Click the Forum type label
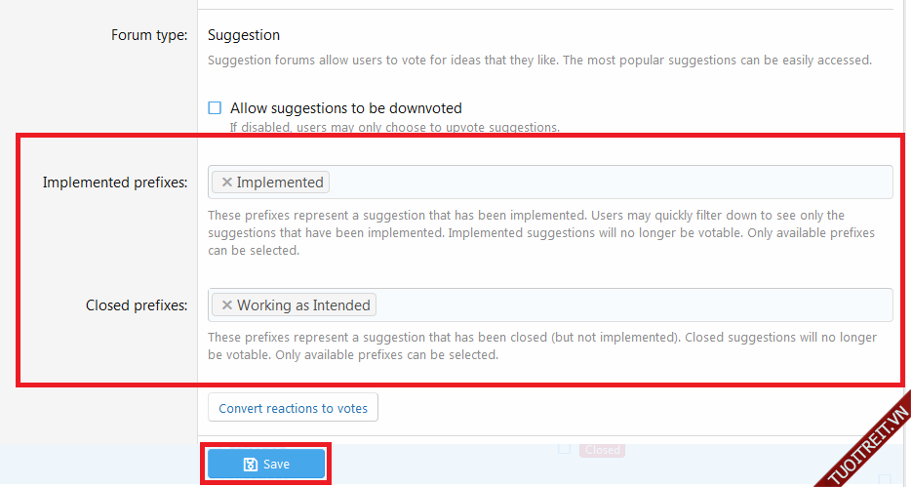Image resolution: width=911 pixels, height=487 pixels. pyautogui.click(x=149, y=35)
